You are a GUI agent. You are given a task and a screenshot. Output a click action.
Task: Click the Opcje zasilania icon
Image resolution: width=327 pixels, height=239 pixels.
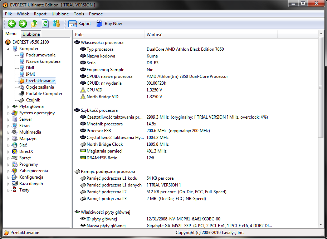(22, 87)
